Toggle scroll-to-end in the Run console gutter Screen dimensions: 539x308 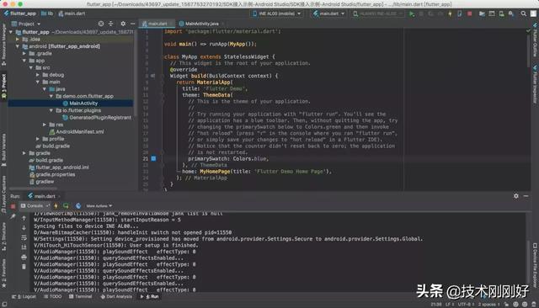pyautogui.click(x=24, y=247)
